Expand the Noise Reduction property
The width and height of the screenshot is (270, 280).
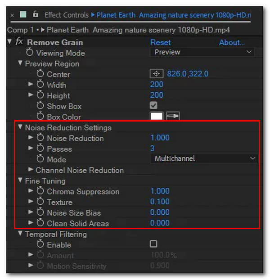(31, 137)
